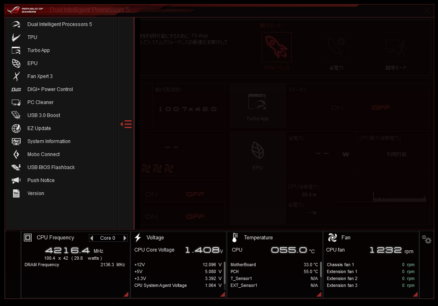
Task: Click the System Information monitor icon
Action: point(16,141)
